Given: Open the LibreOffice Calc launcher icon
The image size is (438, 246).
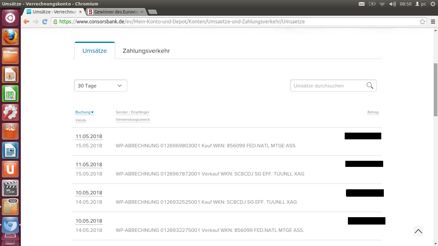Looking at the screenshot, I should point(10,94).
